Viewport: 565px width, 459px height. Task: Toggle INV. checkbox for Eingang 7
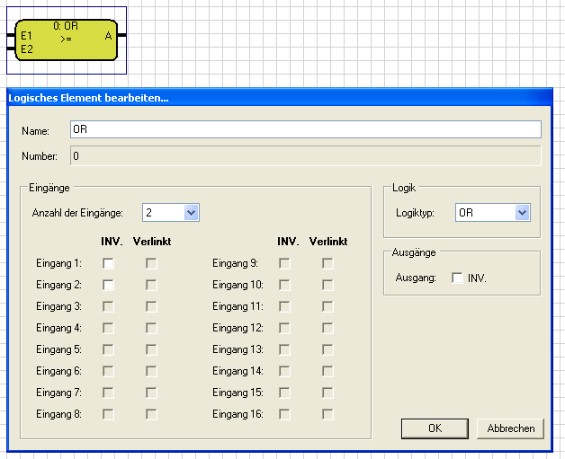108,393
